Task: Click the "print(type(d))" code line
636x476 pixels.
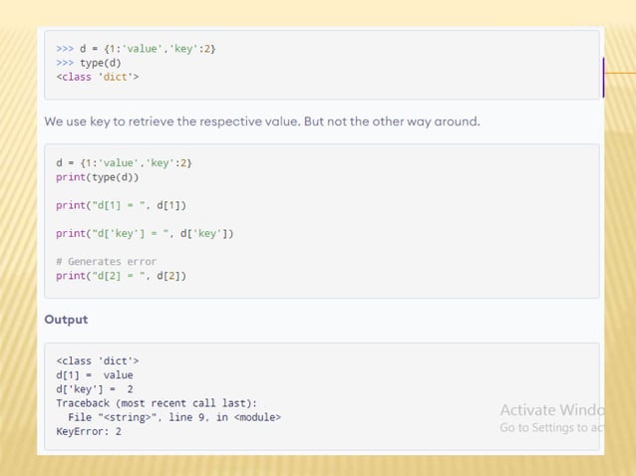Action: 98,177
